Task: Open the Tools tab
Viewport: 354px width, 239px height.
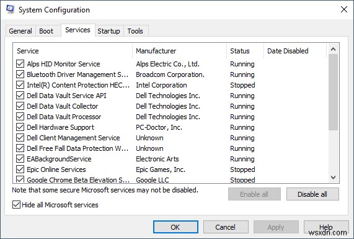Action: pyautogui.click(x=135, y=31)
